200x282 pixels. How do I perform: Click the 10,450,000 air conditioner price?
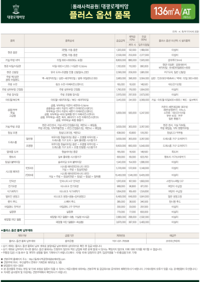tap(121, 175)
